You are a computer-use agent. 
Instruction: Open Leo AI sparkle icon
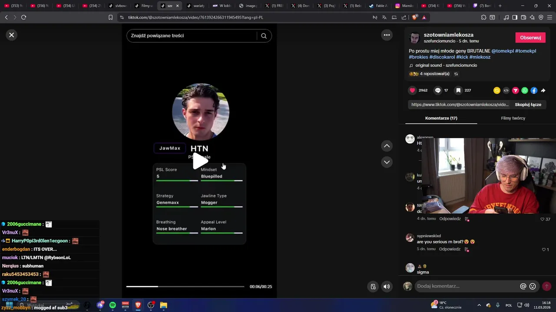[532, 17]
